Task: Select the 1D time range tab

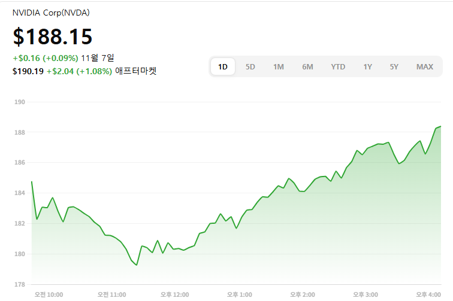Action: [223, 66]
